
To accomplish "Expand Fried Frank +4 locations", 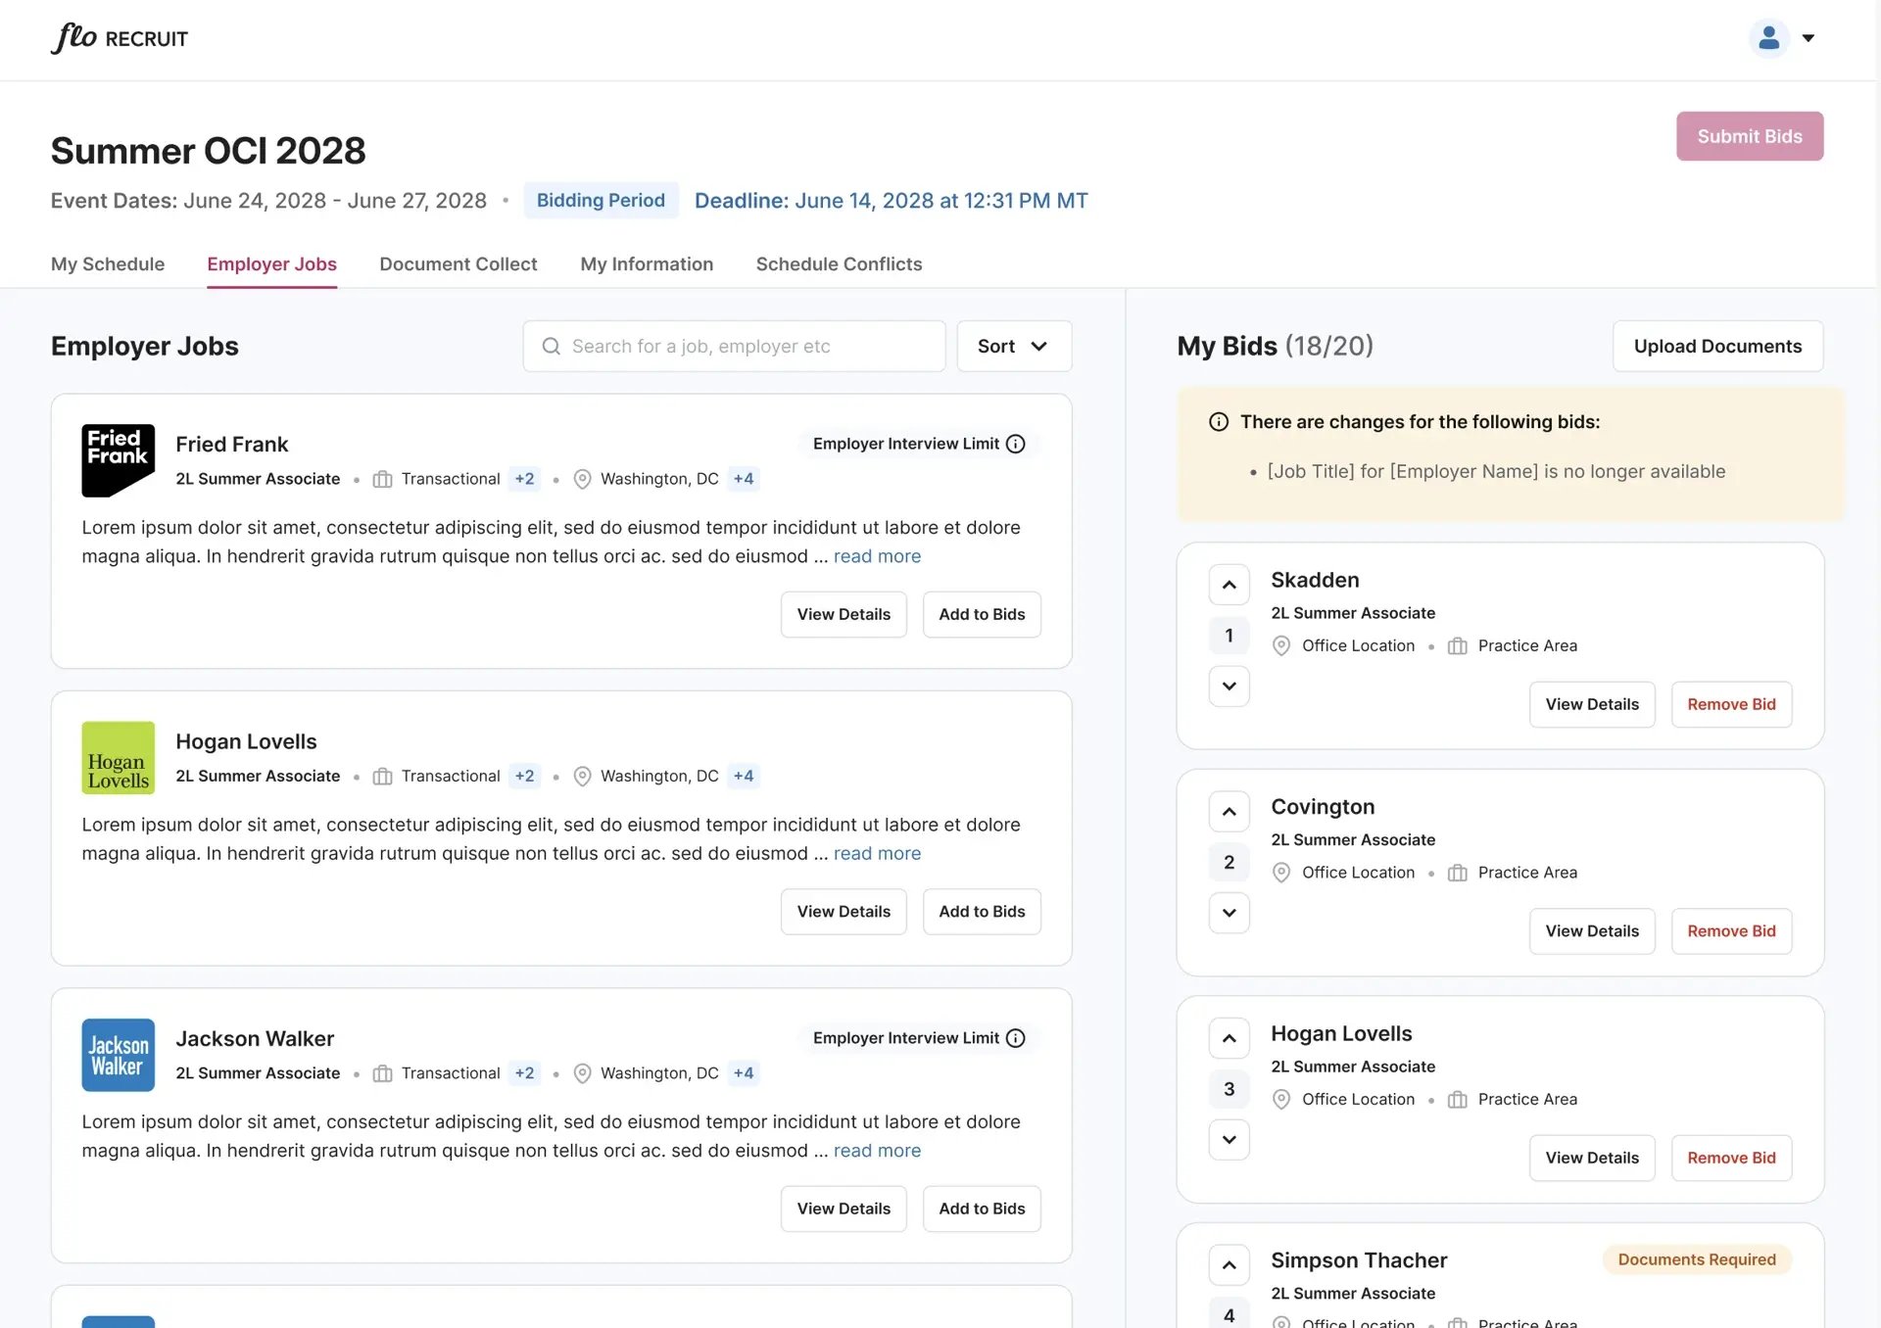I will coord(744,479).
